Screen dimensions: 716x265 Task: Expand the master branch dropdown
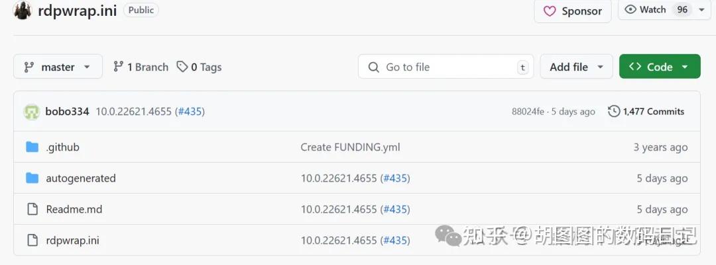tap(58, 67)
